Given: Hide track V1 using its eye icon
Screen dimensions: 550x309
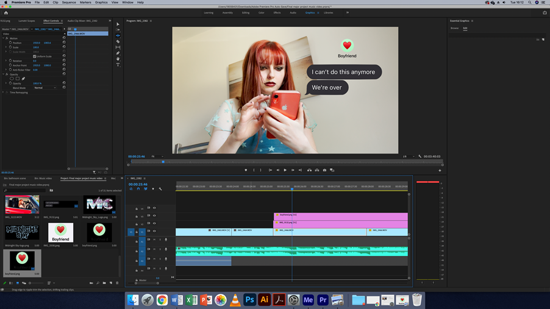Looking at the screenshot, I should tap(154, 231).
